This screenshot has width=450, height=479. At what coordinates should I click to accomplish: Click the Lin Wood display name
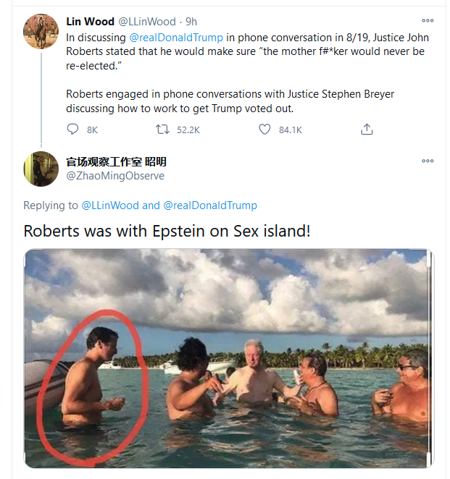tap(90, 22)
